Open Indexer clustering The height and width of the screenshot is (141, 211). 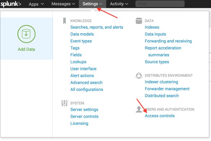(162, 82)
